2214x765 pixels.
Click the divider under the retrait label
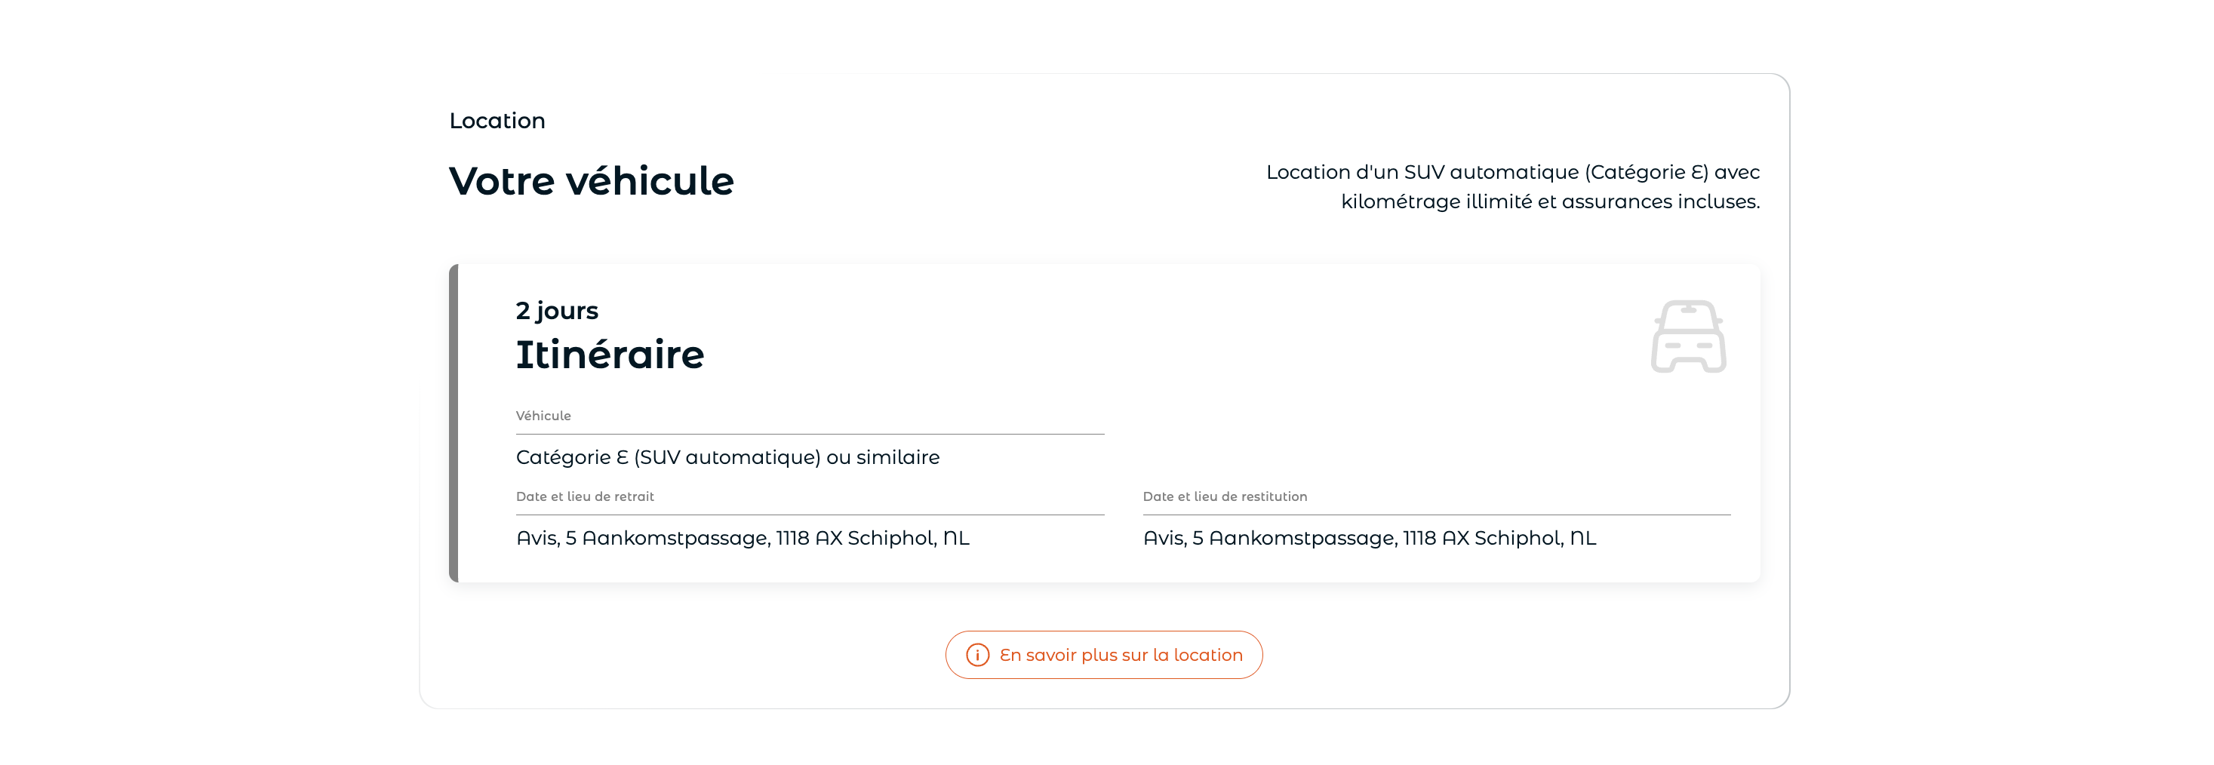[x=810, y=515]
